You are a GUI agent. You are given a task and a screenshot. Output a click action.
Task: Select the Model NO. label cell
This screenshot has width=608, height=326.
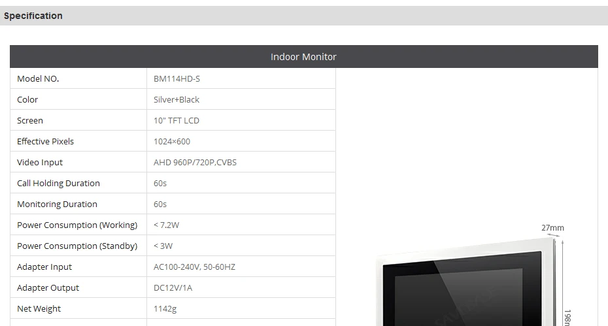pos(78,78)
